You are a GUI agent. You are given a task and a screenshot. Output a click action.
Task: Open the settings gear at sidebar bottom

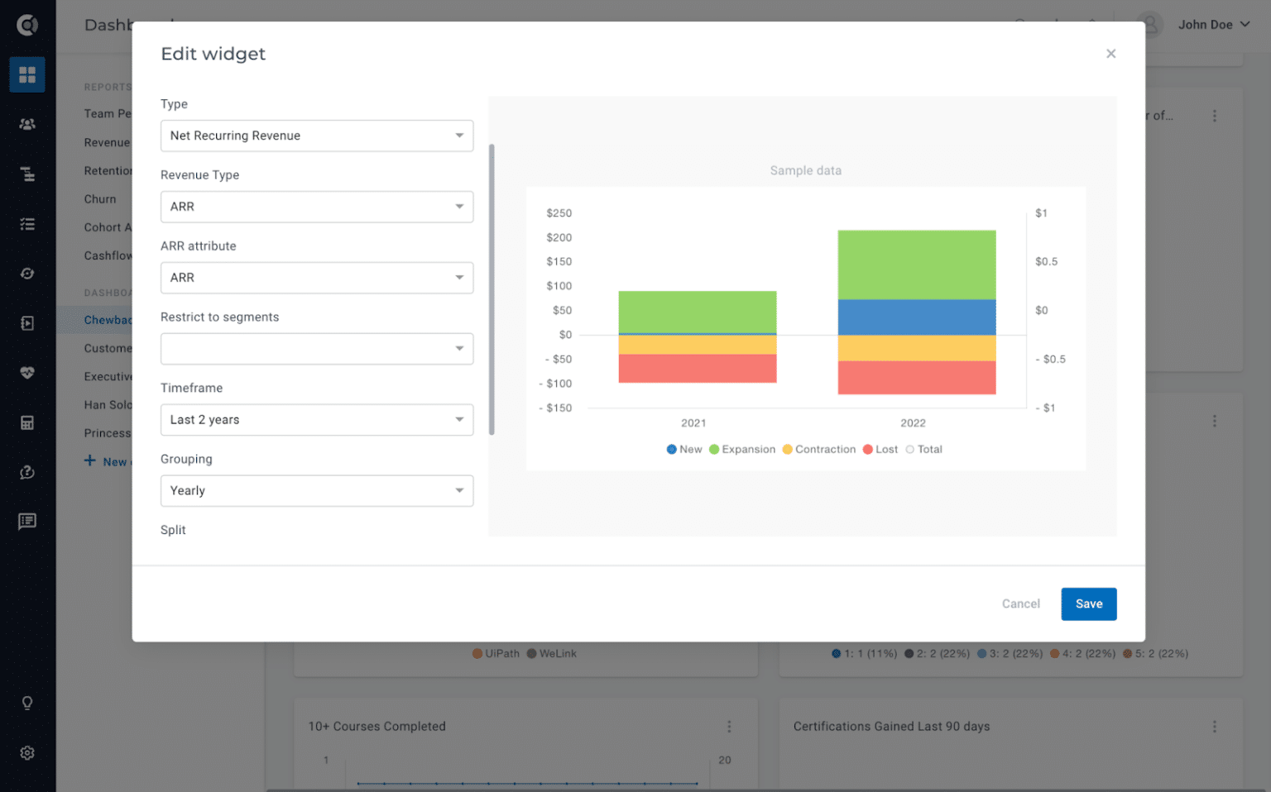pos(27,752)
